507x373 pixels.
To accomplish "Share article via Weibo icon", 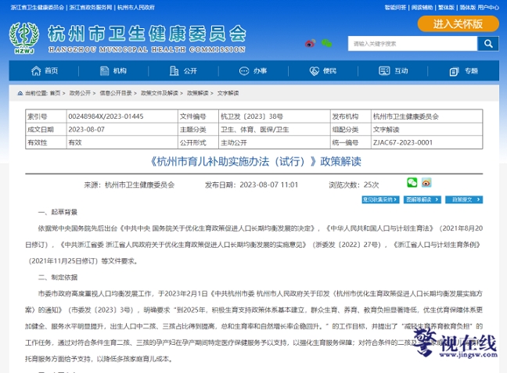I will pyautogui.click(x=426, y=183).
